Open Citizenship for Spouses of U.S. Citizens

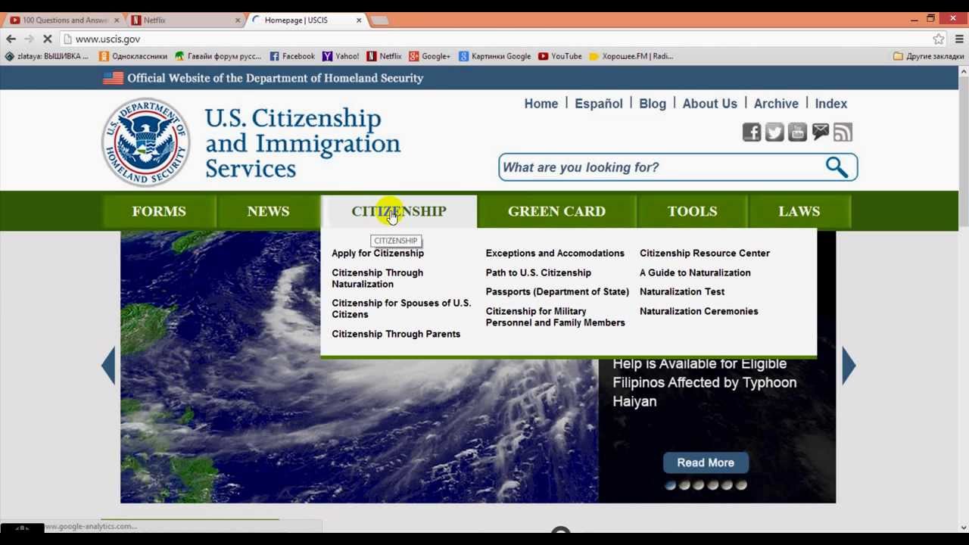[x=401, y=309]
